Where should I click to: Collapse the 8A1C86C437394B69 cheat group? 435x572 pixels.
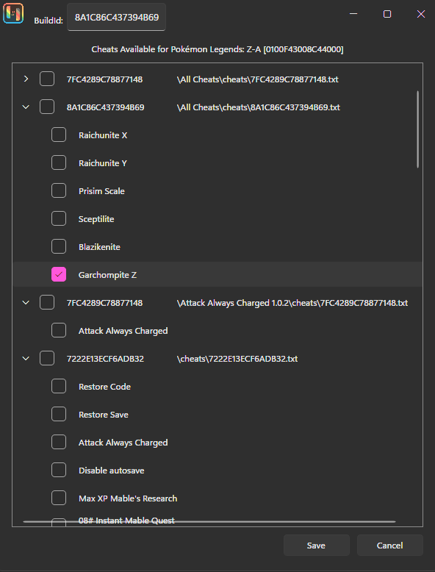(x=26, y=107)
